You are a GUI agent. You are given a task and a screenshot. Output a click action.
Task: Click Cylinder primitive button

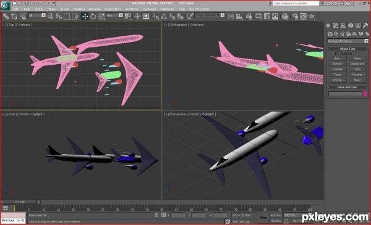pos(338,69)
